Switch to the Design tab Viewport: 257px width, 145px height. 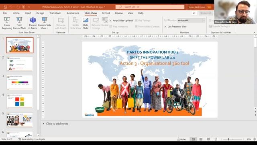(x=40, y=13)
